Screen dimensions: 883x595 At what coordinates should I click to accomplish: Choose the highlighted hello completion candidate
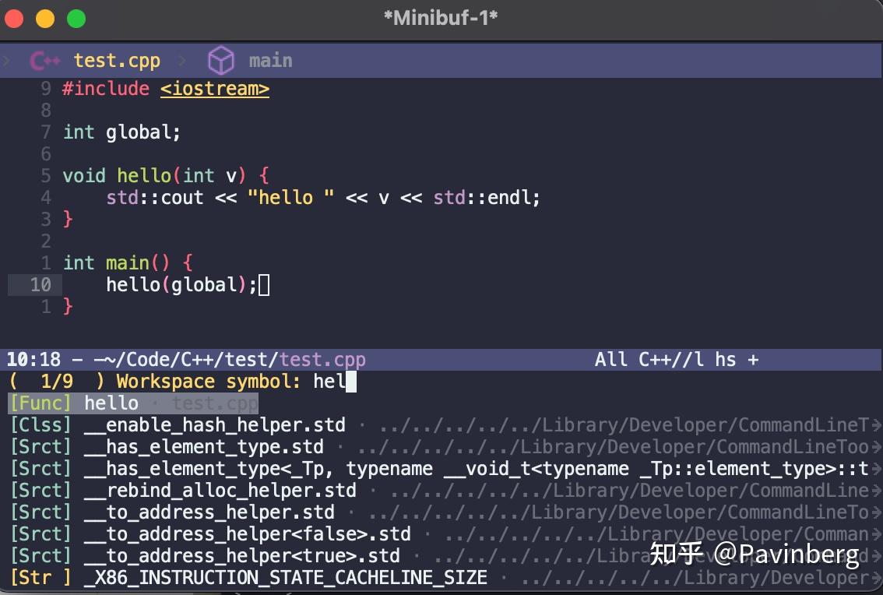pyautogui.click(x=111, y=403)
